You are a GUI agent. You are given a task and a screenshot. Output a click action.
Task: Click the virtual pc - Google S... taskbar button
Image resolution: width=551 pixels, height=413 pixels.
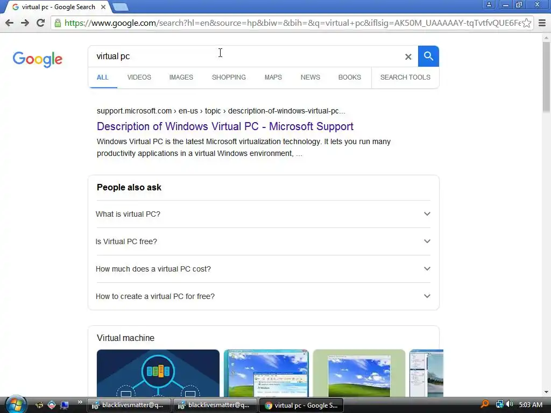[x=301, y=405]
